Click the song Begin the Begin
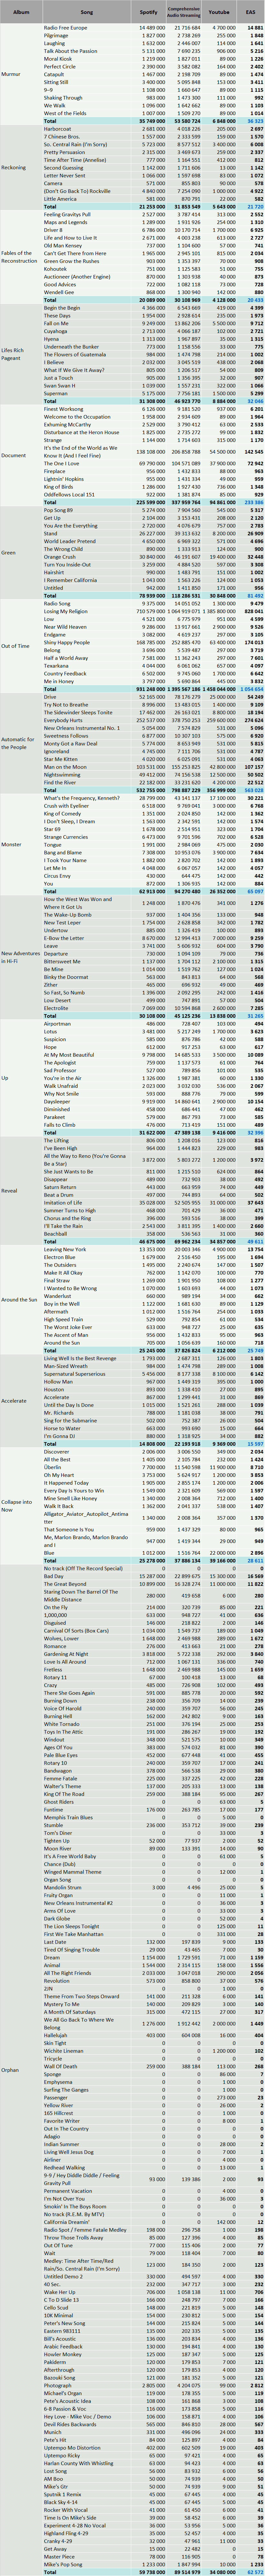The width and height of the screenshot is (265, 2576). point(62,308)
